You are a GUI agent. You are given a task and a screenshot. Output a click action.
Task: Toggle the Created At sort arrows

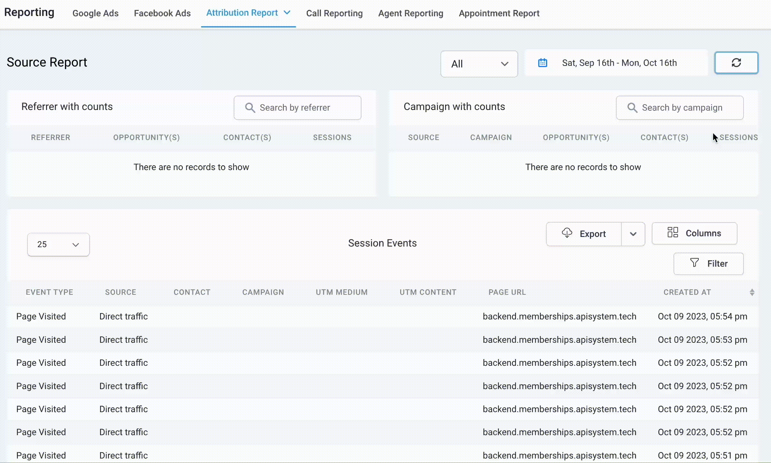(752, 292)
